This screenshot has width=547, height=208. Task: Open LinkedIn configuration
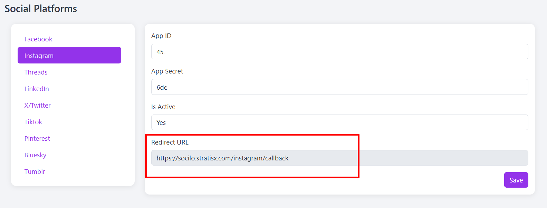37,89
